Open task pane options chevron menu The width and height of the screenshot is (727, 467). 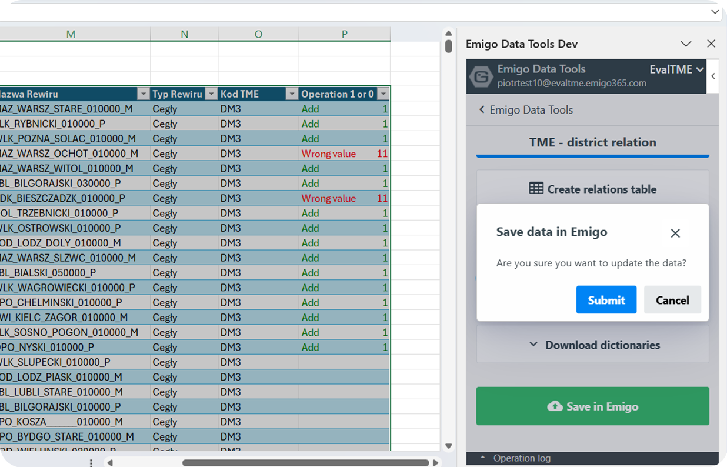pyautogui.click(x=686, y=44)
